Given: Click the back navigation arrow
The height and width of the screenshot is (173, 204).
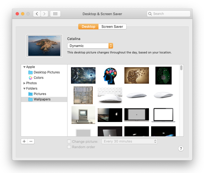Looking at the screenshot, I should point(37,14).
